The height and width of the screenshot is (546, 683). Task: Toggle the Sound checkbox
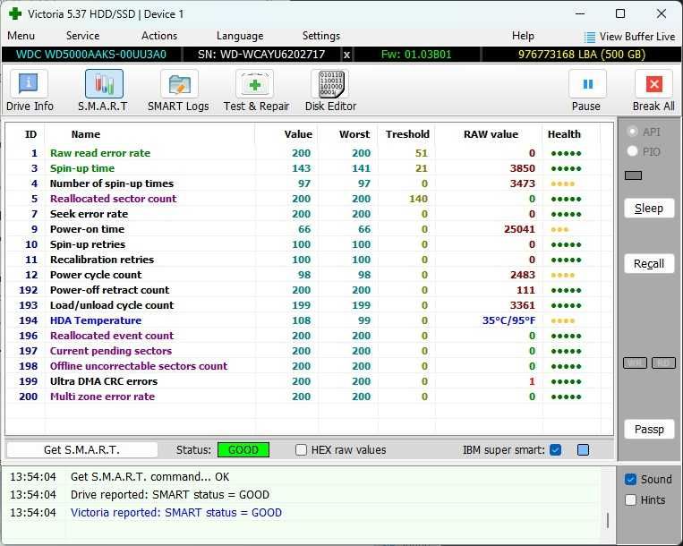(x=630, y=479)
